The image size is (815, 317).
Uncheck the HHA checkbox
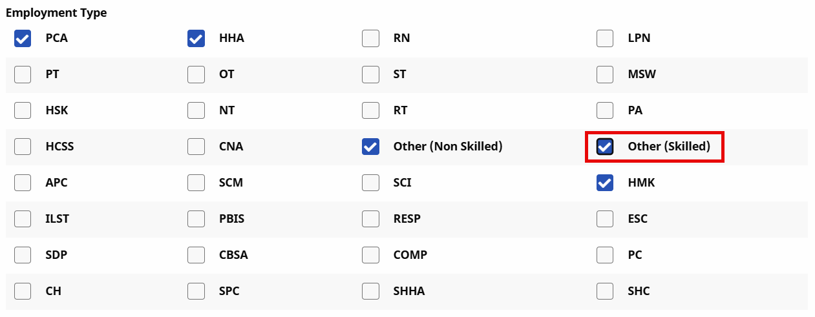196,39
